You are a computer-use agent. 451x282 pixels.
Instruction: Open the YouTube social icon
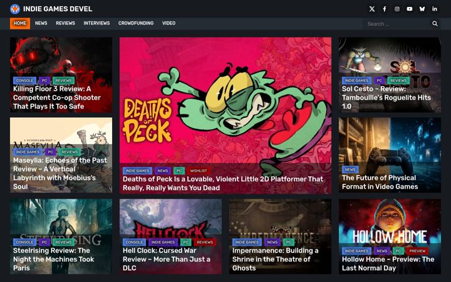point(409,9)
